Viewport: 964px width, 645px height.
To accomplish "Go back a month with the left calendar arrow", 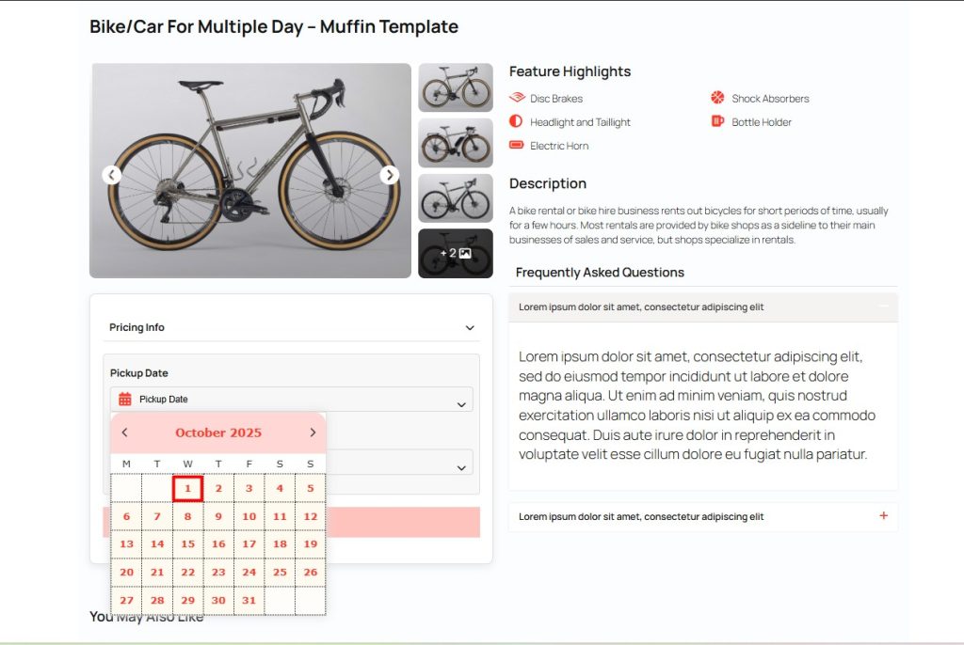I will pos(124,432).
